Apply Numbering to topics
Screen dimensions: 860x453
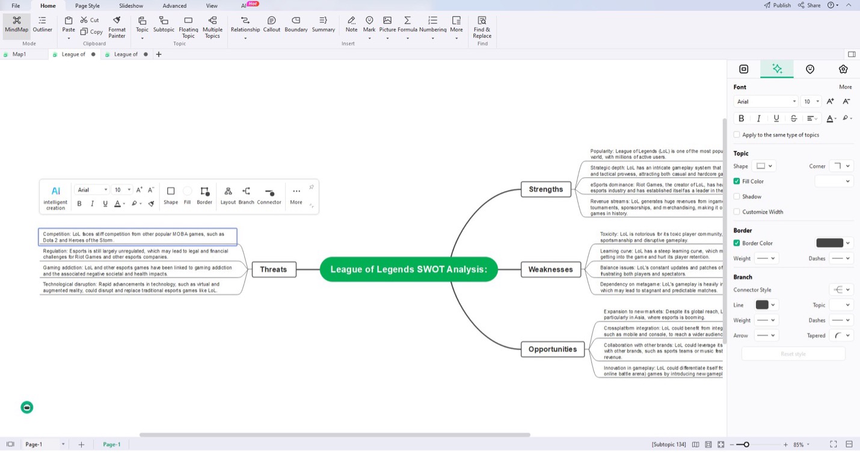point(433,25)
